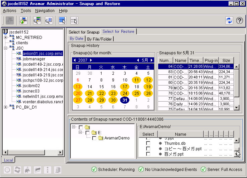Go to previous month before 5月
Viewport: 247px width, 178px height.
[138, 60]
